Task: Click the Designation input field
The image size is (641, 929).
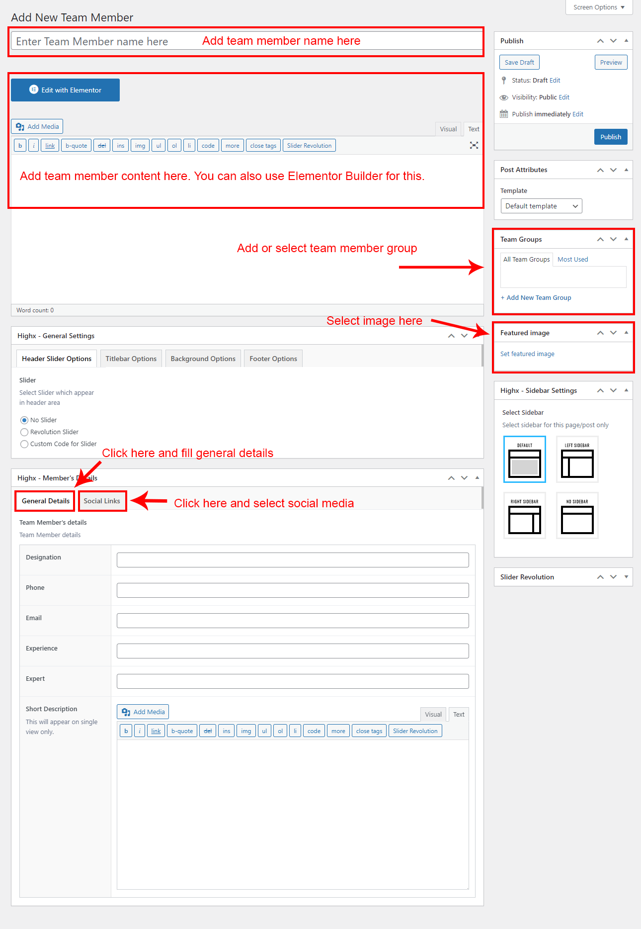Action: coord(292,560)
